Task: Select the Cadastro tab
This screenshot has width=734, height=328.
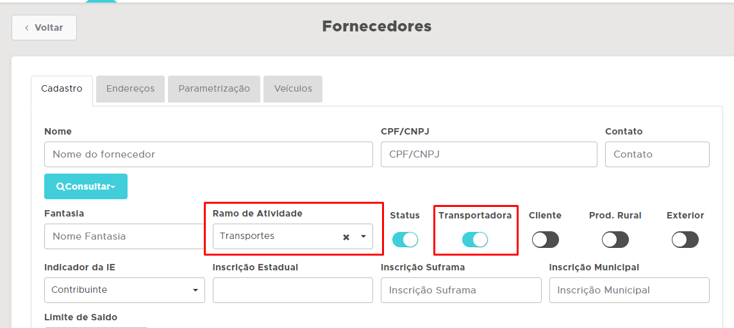Action: coord(62,89)
